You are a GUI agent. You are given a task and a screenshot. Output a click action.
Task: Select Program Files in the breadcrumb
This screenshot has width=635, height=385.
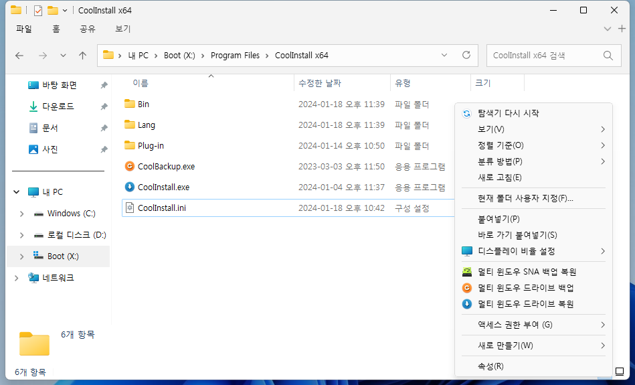pos(235,56)
